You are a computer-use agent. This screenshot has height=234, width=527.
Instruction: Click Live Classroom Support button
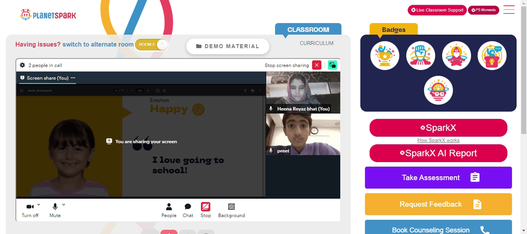click(437, 10)
